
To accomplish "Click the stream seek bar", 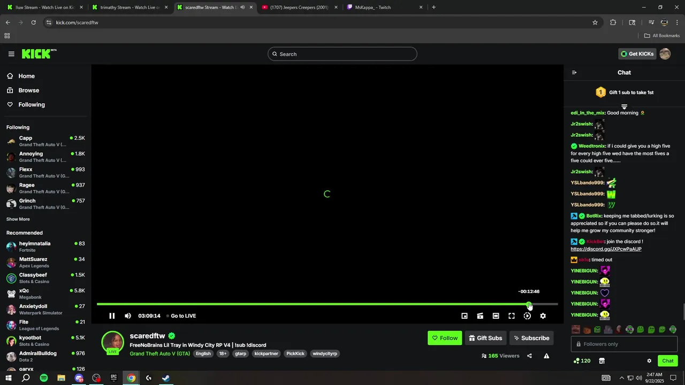I will tap(327, 304).
